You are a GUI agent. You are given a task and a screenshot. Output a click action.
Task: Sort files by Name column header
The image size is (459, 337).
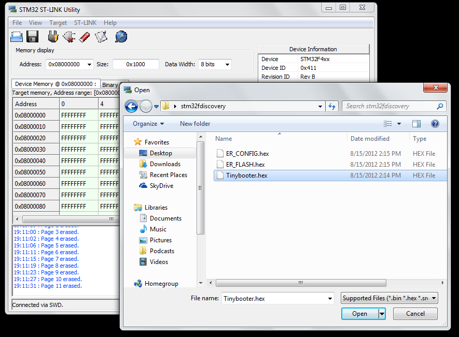coord(224,139)
